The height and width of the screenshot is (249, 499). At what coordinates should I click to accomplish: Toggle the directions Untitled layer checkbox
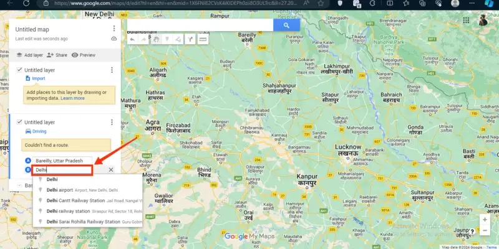(x=19, y=122)
